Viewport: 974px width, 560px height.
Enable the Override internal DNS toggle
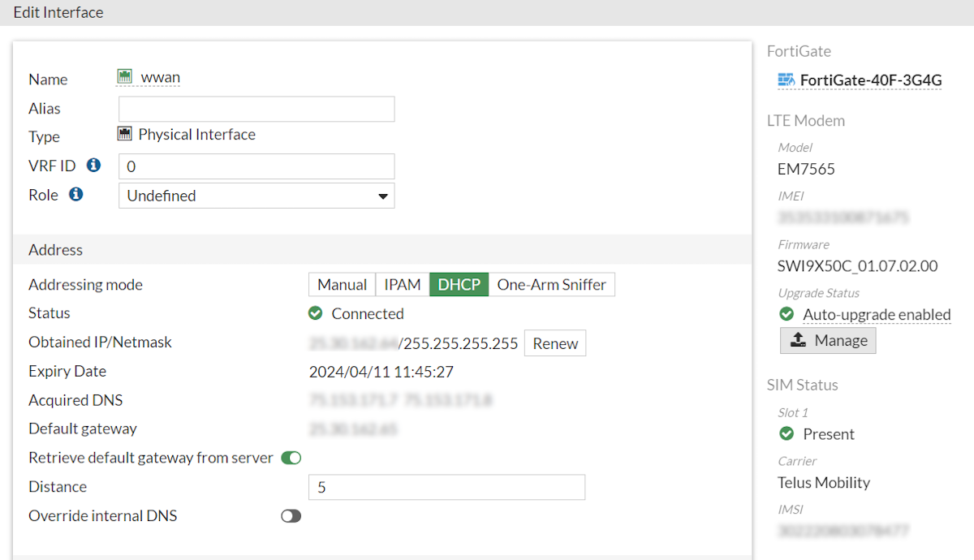click(x=291, y=515)
